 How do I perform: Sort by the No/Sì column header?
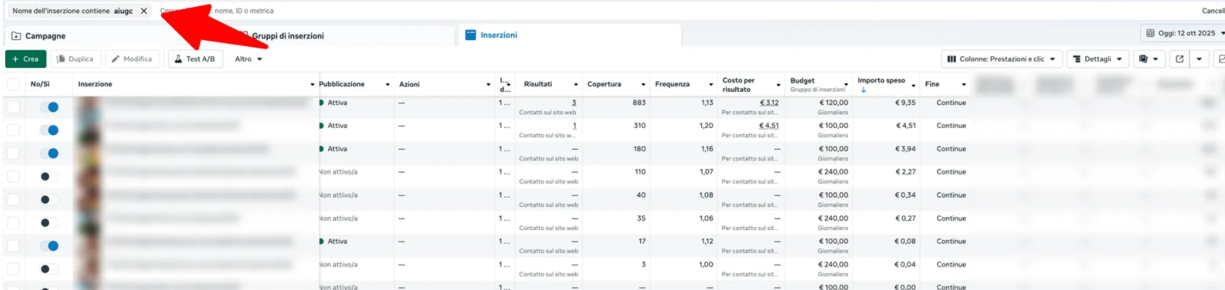click(40, 84)
